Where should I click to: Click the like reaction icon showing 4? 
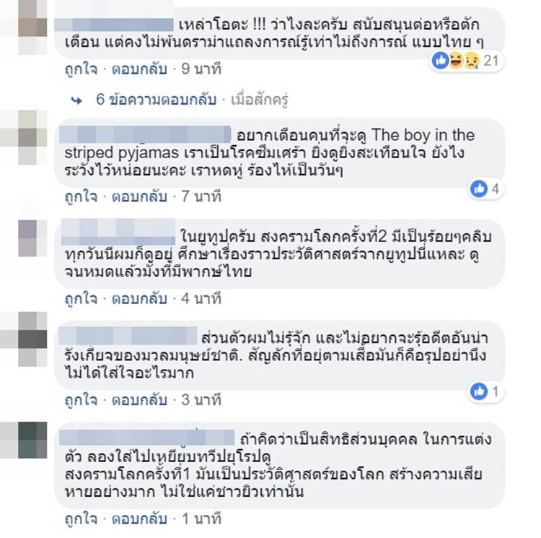pos(479,189)
